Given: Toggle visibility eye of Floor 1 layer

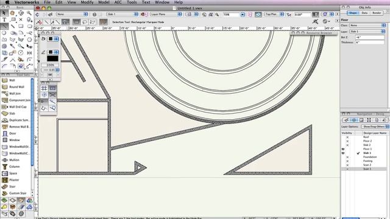Looking at the screenshot, I should [343, 149].
